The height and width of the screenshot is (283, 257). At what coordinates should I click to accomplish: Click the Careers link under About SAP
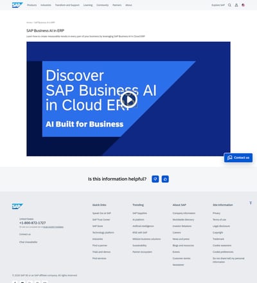pyautogui.click(x=177, y=232)
